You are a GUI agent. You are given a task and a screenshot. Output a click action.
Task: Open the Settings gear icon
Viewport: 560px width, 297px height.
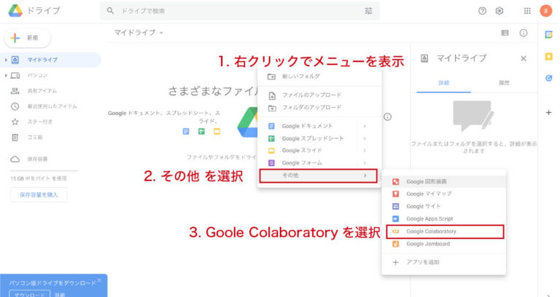[499, 11]
